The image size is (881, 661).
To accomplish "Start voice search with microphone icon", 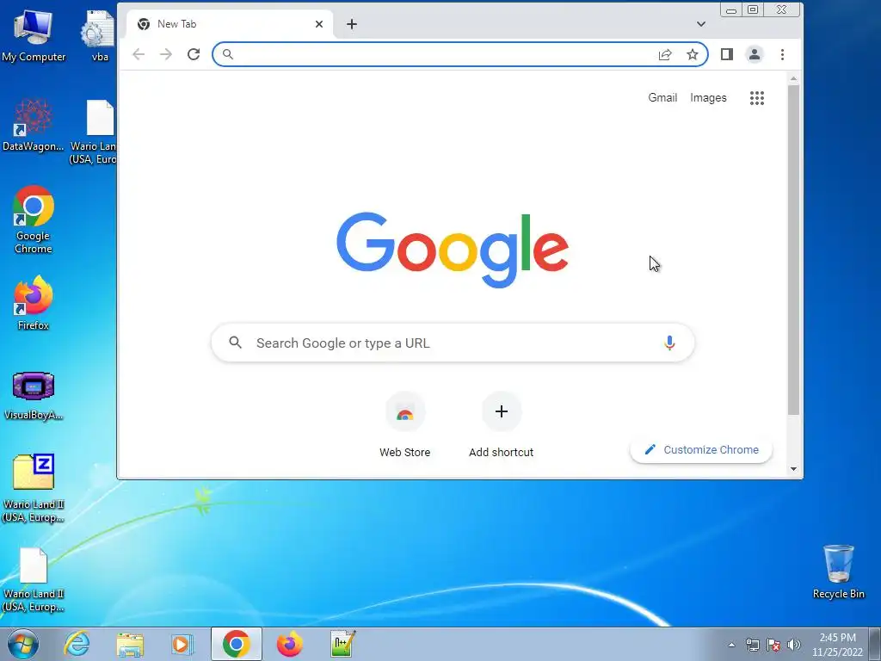I will coord(669,343).
